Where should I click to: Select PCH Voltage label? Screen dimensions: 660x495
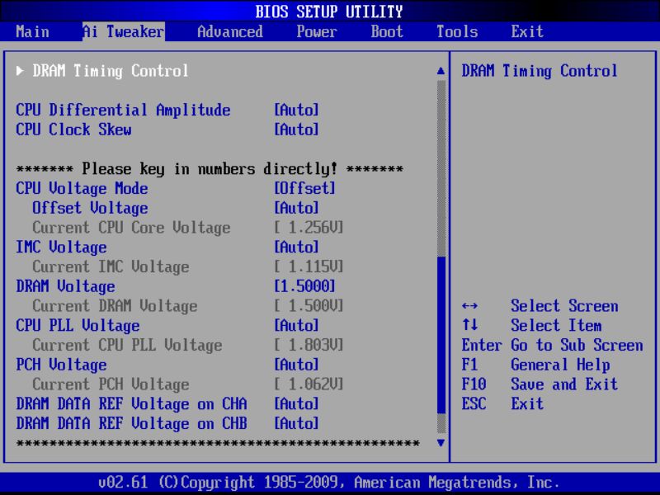point(61,365)
